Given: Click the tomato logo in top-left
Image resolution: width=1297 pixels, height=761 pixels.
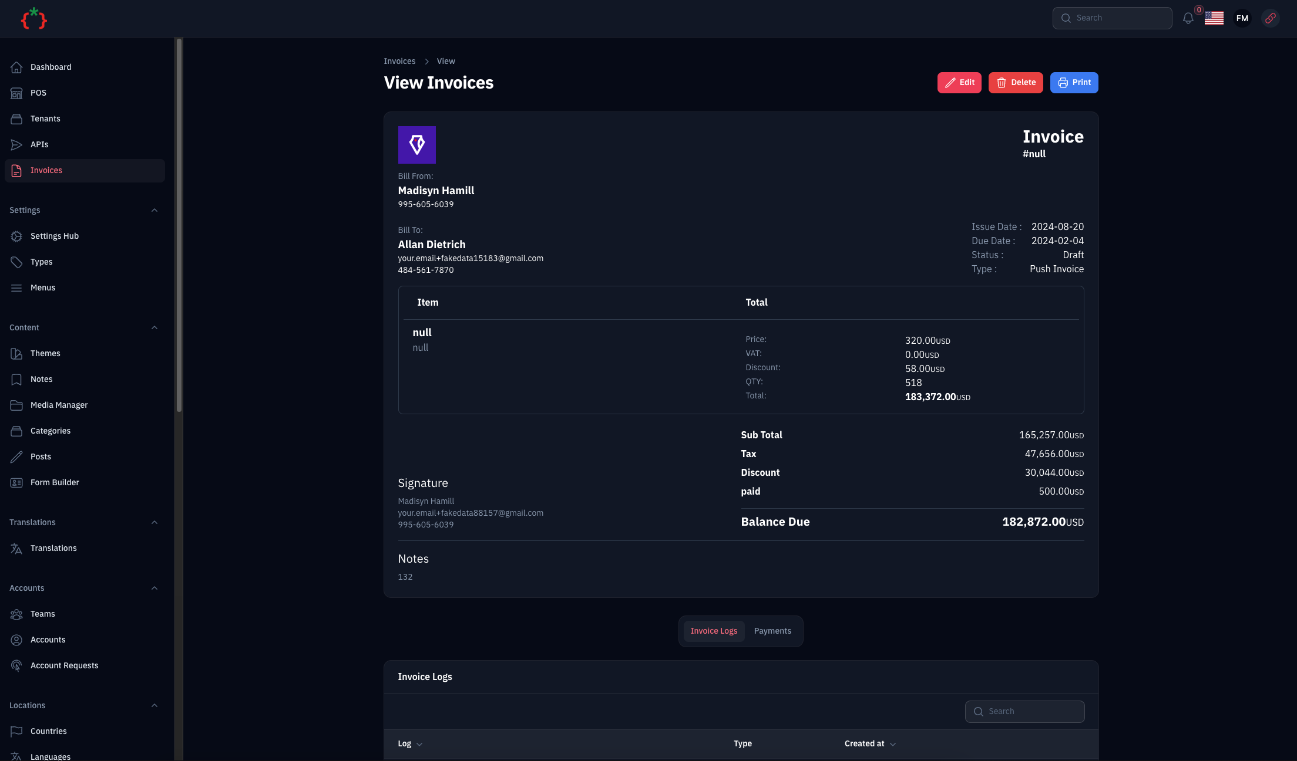Looking at the screenshot, I should tap(33, 19).
